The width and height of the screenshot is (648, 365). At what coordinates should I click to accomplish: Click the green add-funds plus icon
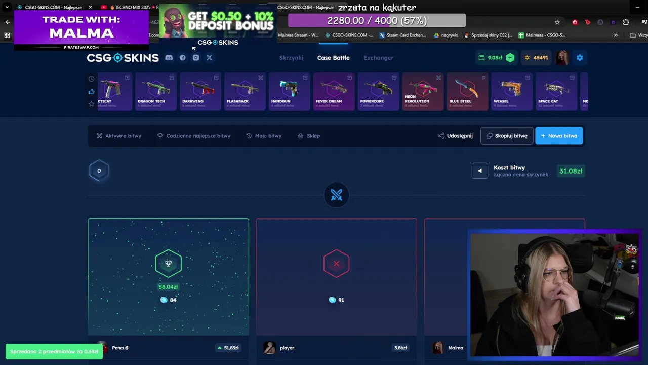510,58
